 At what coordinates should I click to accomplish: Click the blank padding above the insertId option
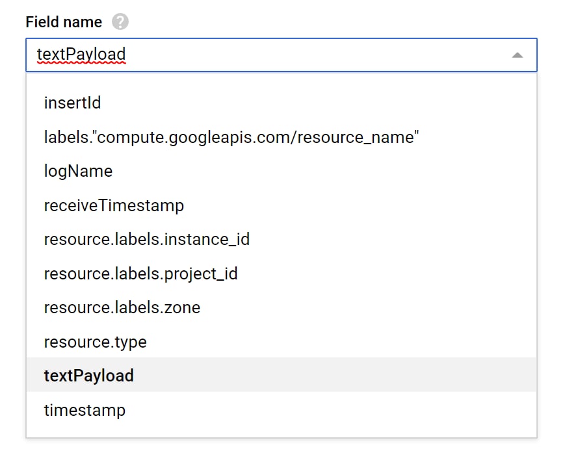pos(281,80)
